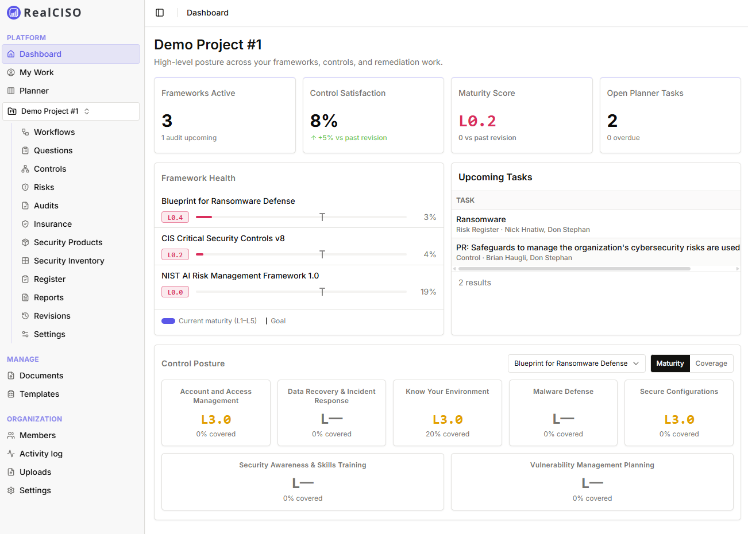
Task: Click the Upcoming Tasks horizontal scrollbar
Action: (575, 269)
